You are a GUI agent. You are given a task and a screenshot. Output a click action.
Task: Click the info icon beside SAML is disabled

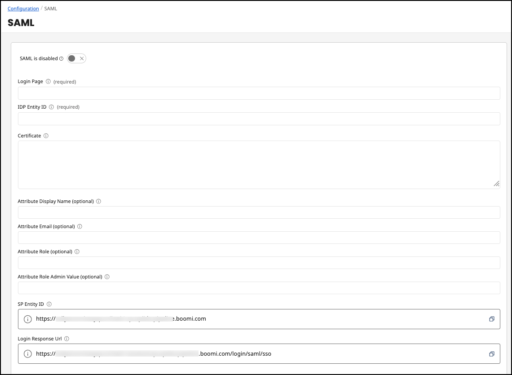(x=62, y=58)
